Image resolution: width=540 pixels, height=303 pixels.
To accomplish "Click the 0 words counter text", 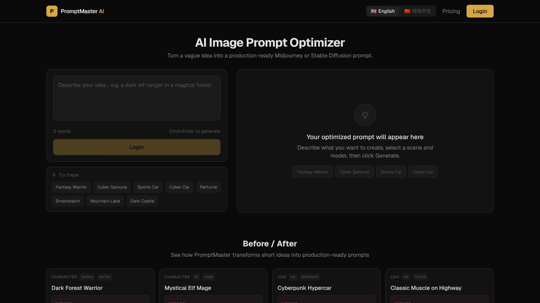I will pos(62,131).
